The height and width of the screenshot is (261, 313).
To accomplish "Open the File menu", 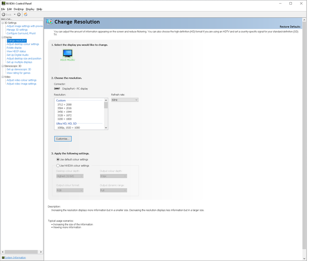I will tap(3, 9).
